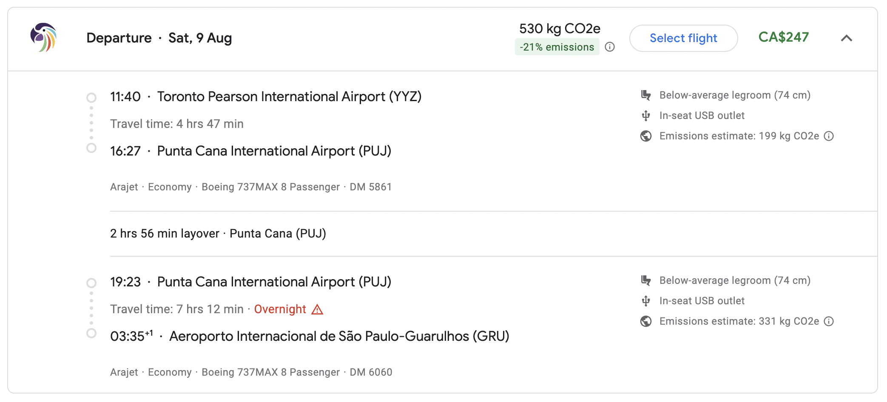Screen dimensions: 887x402
Task: Click first flight's USB outlet icon
Action: point(646,116)
